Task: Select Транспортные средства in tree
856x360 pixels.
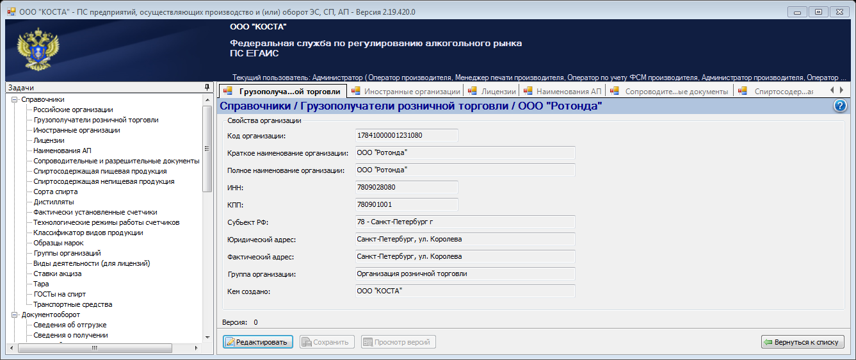Action: 73,305
